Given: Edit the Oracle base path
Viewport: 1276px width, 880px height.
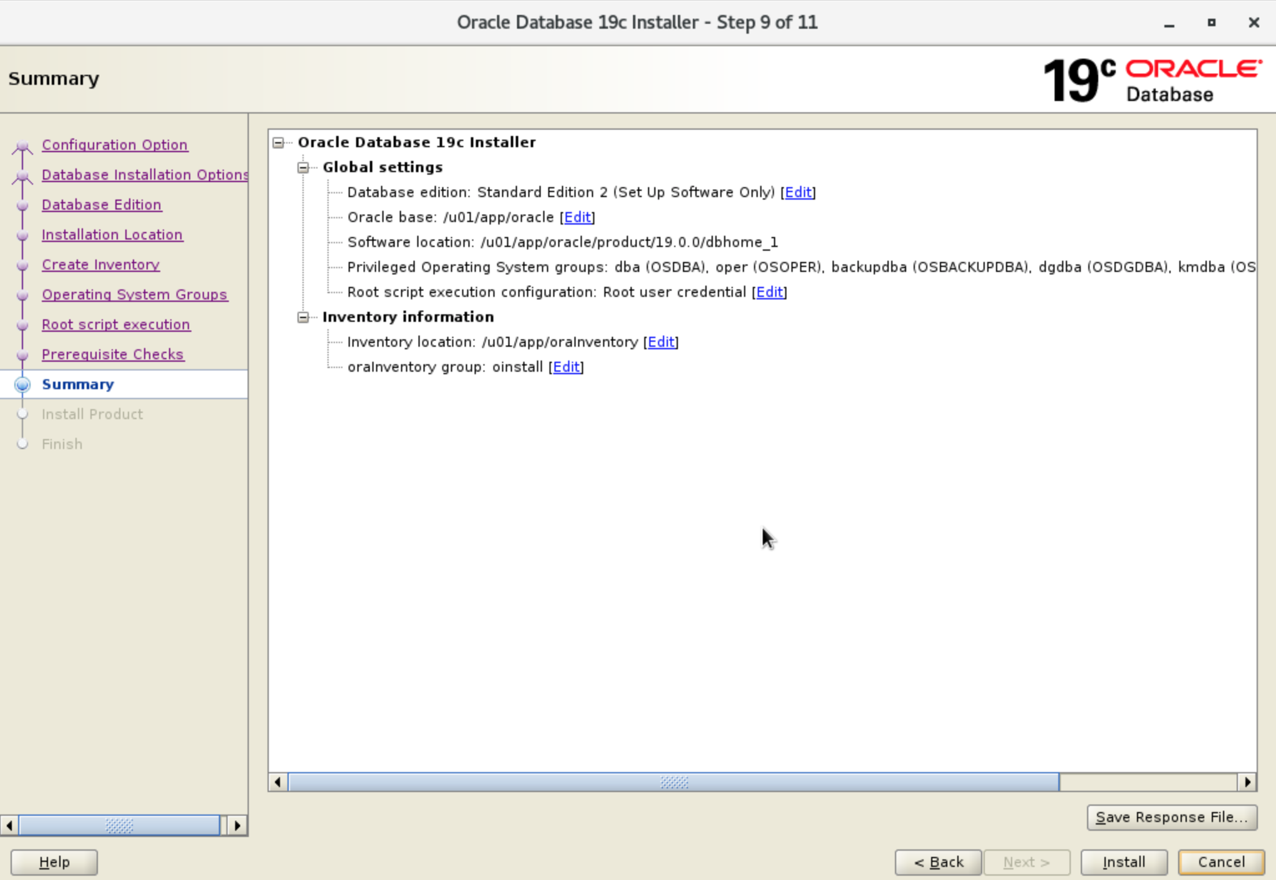Looking at the screenshot, I should (x=577, y=217).
